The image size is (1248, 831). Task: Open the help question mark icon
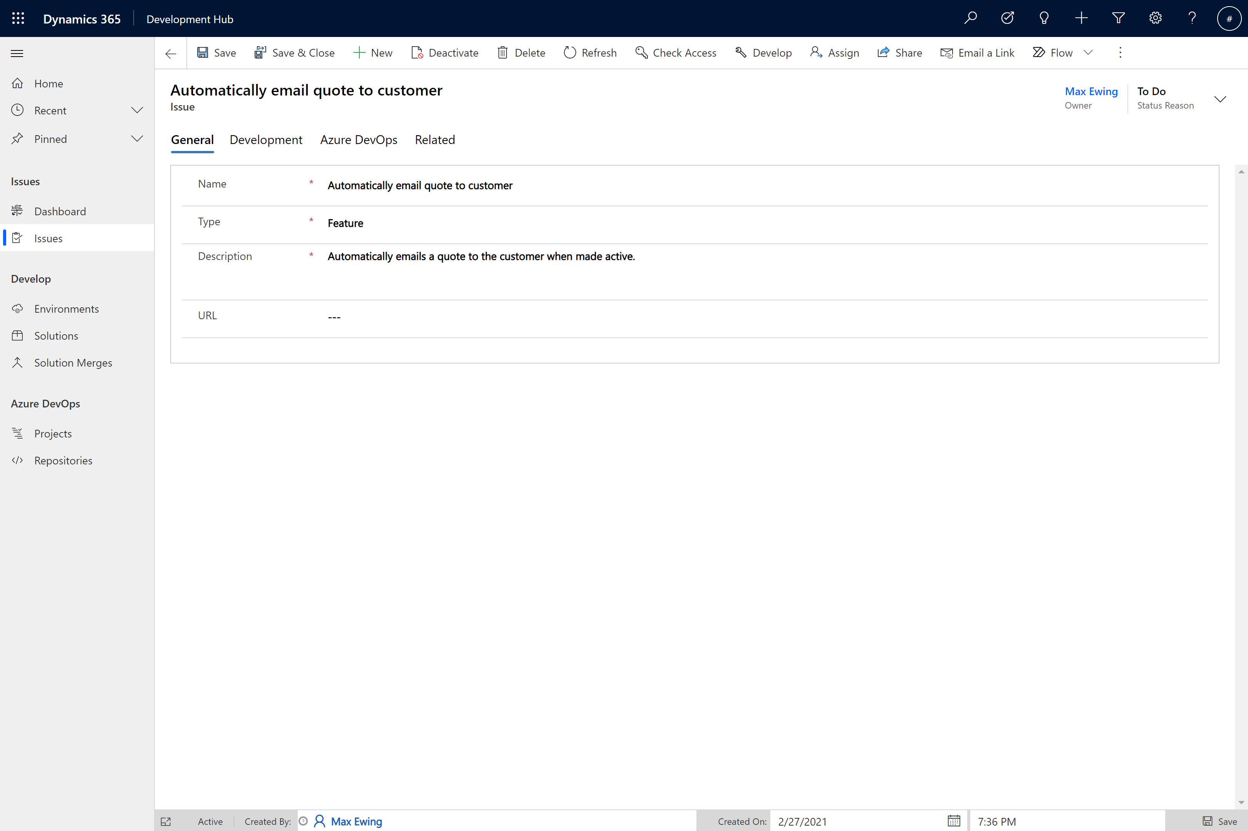point(1192,18)
